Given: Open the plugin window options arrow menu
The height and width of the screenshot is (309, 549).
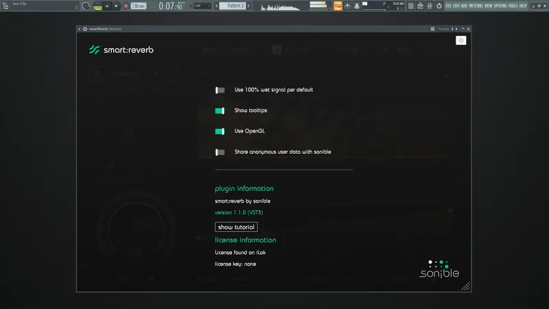Looking at the screenshot, I should (80, 29).
